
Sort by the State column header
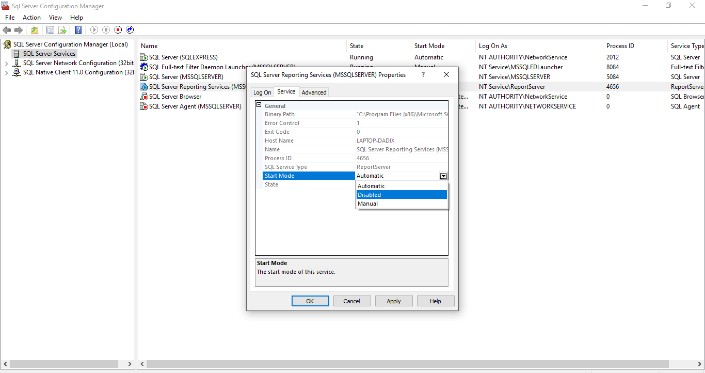coord(379,46)
